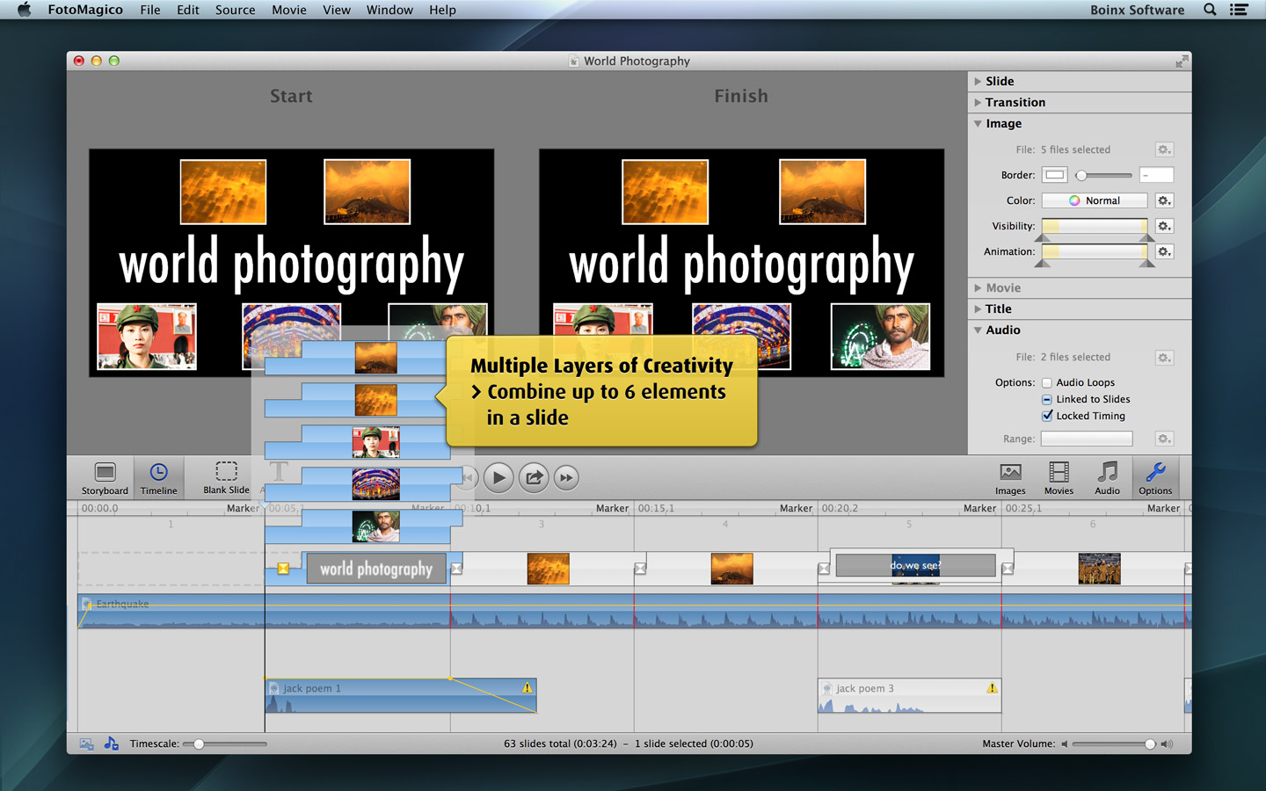Uncheck the Locked Timing option
Viewport: 1266px width, 791px height.
[1047, 417]
